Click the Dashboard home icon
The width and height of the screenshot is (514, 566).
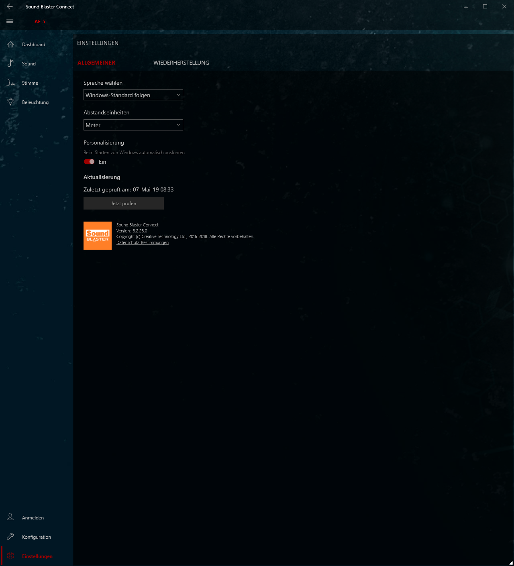click(x=10, y=44)
